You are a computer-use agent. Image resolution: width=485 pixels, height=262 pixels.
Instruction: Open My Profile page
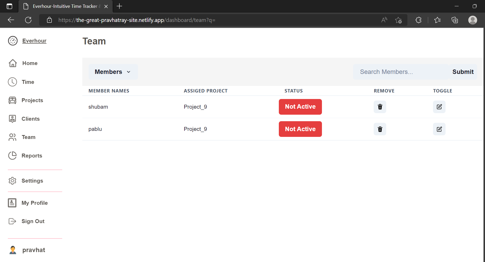tap(34, 203)
